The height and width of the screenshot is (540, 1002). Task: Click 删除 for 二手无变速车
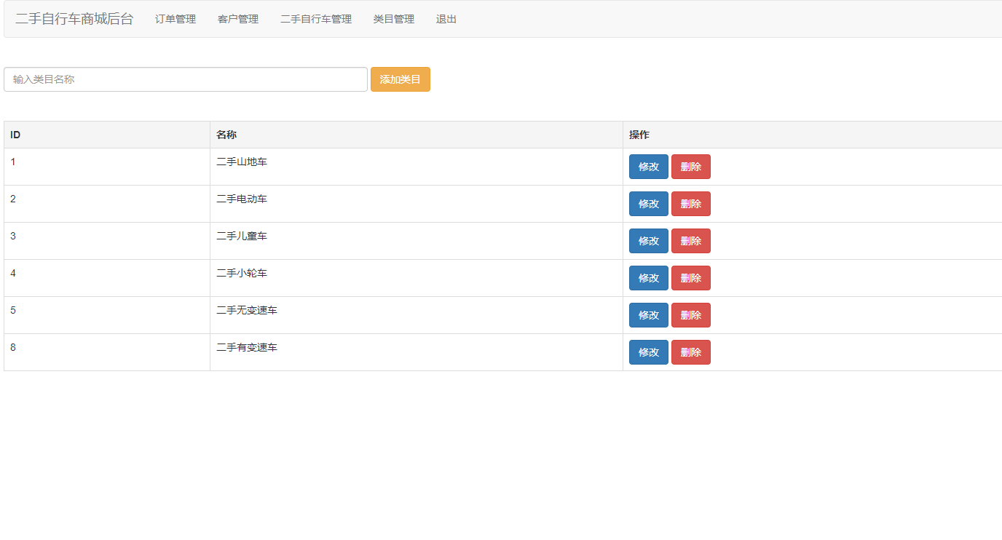(690, 315)
